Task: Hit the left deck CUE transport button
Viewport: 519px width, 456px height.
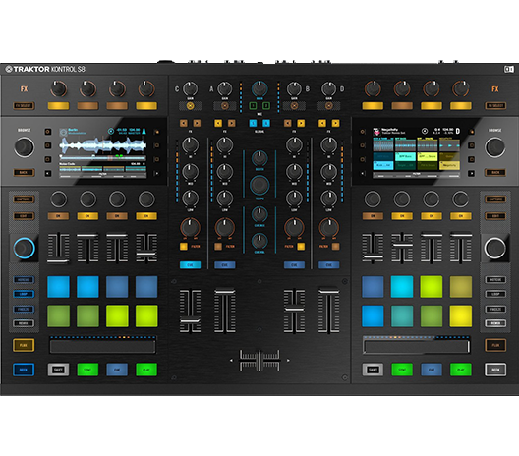Action: 117,370
